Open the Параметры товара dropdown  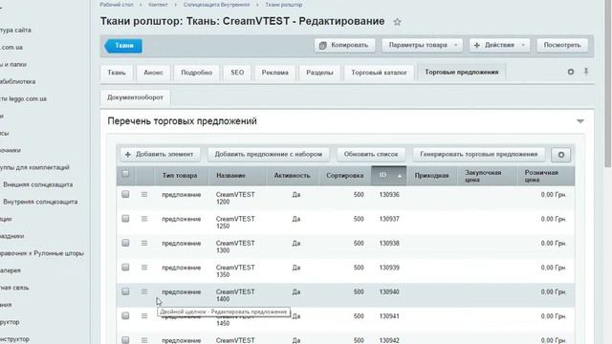pyautogui.click(x=423, y=45)
